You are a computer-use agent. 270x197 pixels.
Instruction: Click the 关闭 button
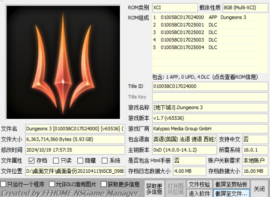259,189
